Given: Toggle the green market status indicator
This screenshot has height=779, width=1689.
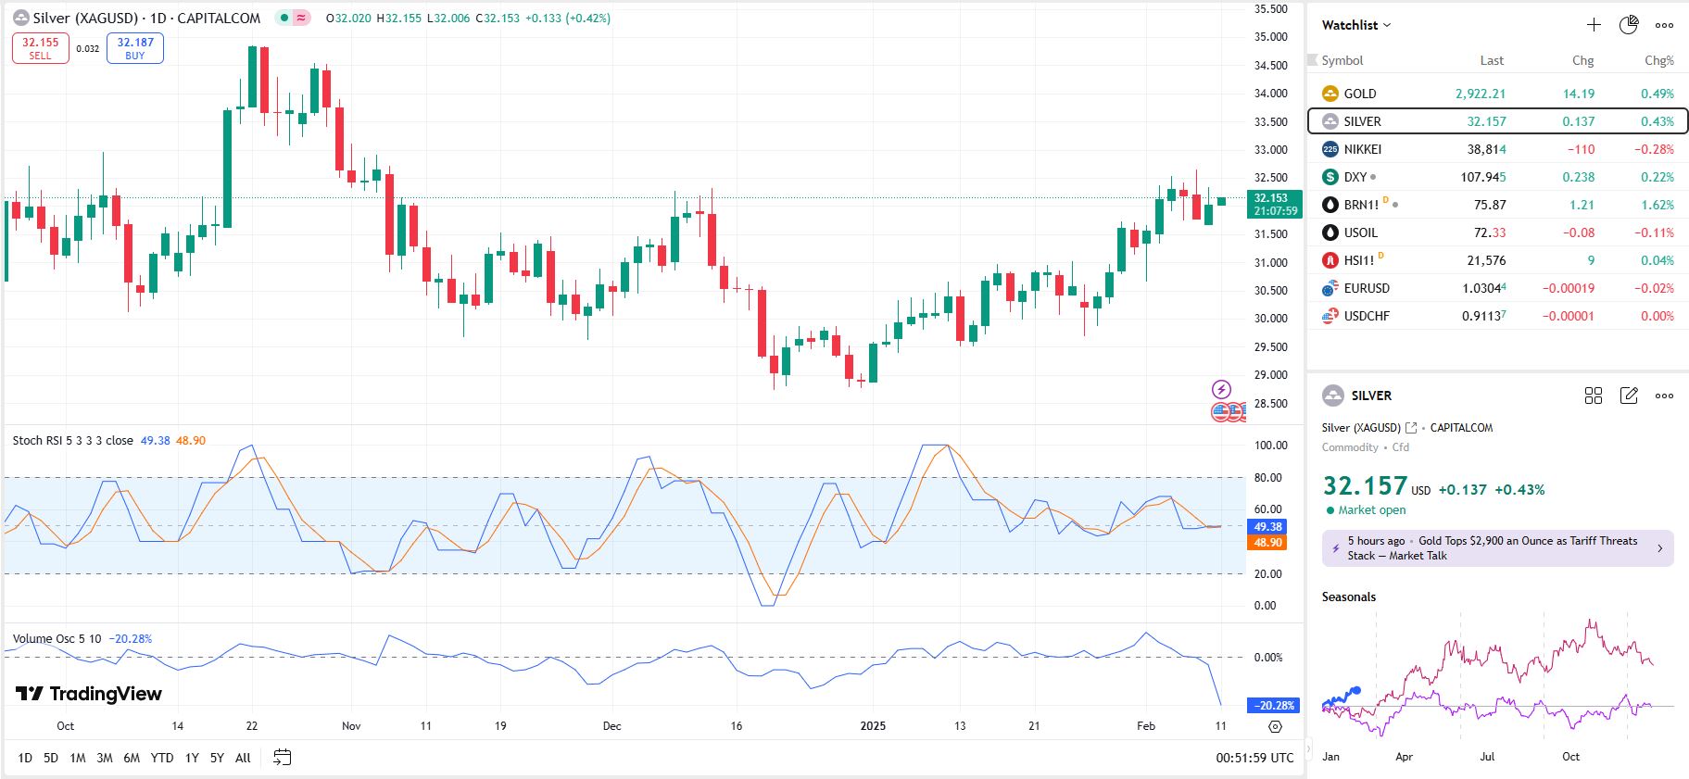Looking at the screenshot, I should 284,18.
